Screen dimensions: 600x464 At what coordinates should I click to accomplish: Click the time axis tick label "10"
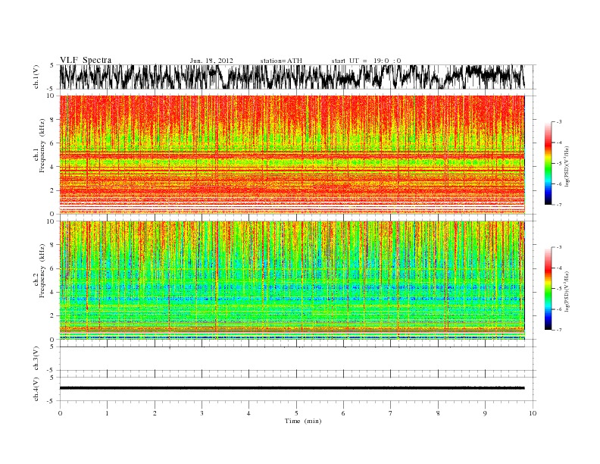533,413
